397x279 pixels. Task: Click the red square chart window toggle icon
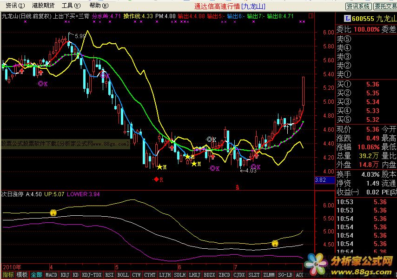311,16
